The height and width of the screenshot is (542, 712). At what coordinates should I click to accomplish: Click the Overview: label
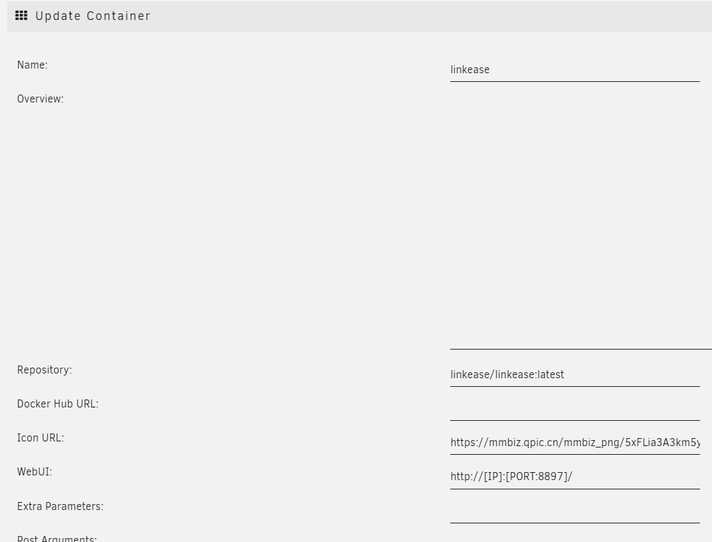coord(41,99)
